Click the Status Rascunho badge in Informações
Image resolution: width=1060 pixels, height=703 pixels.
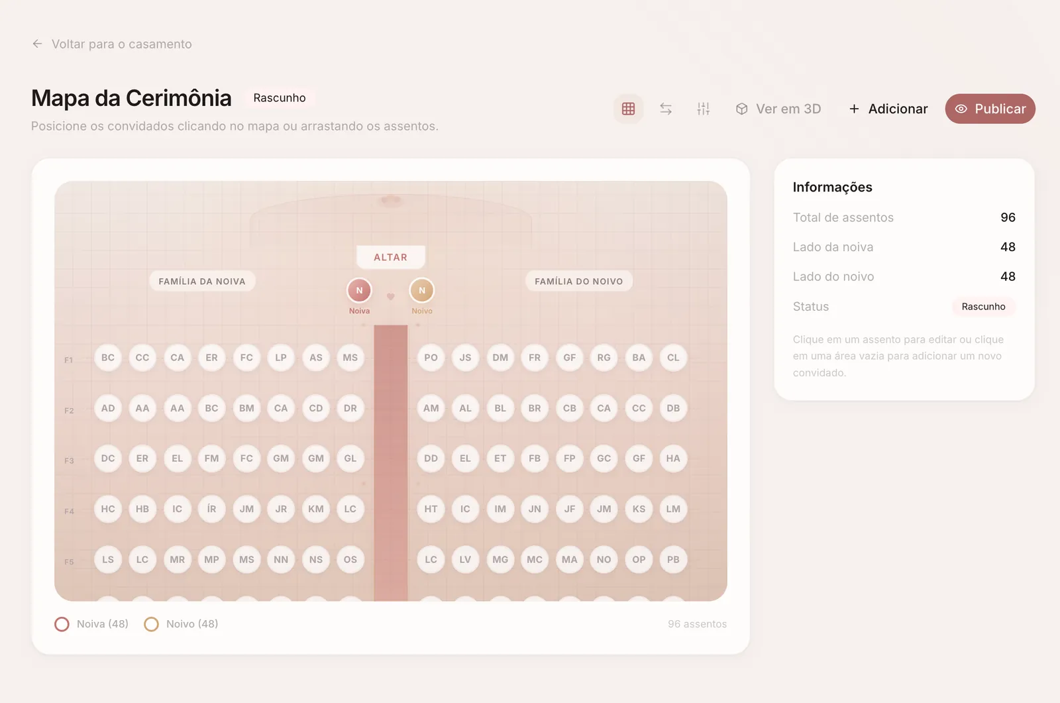click(983, 306)
